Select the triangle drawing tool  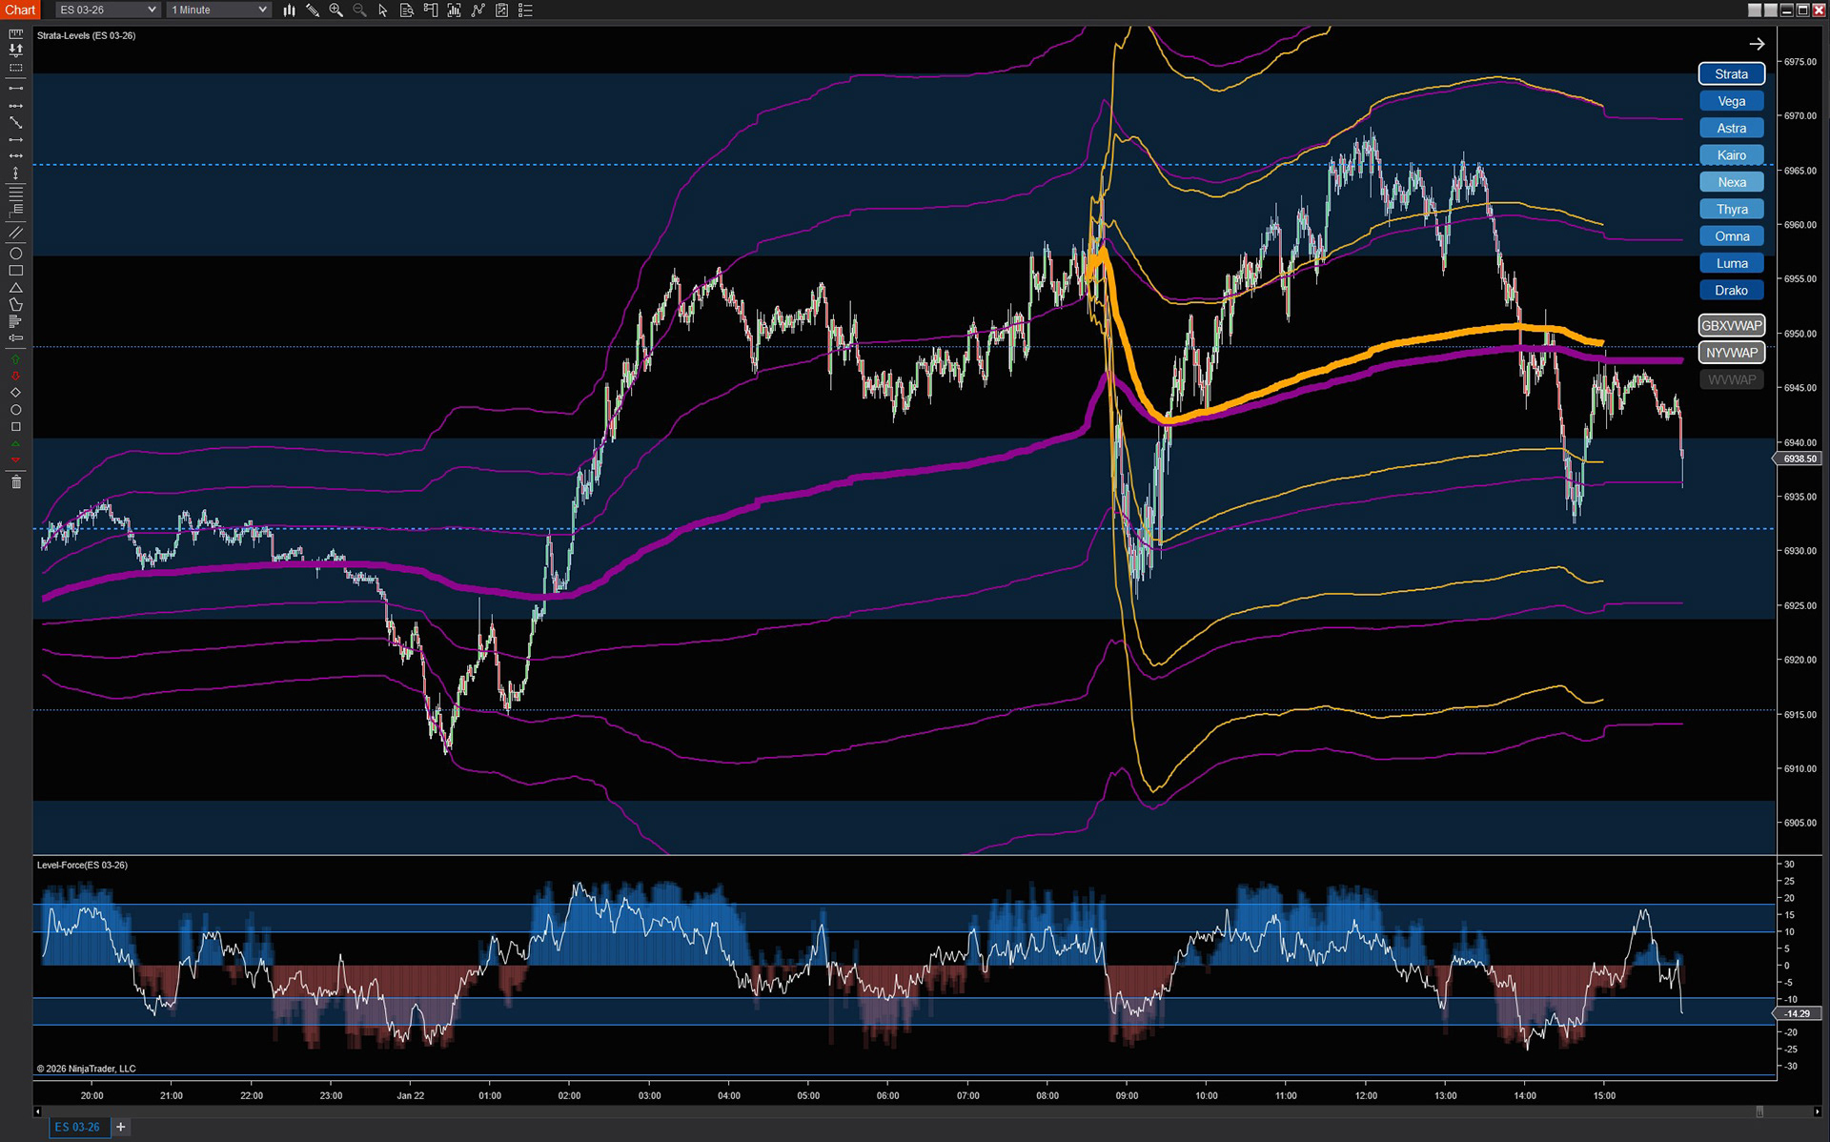15,288
